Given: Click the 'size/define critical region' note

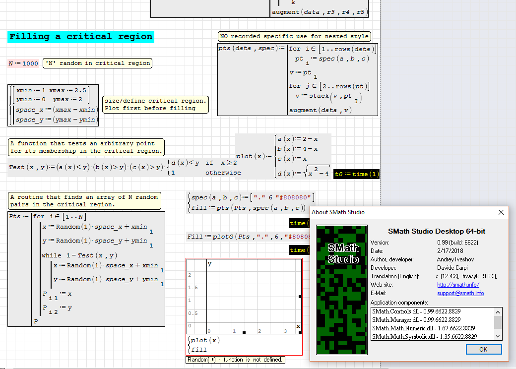Looking at the screenshot, I should 155,105.
